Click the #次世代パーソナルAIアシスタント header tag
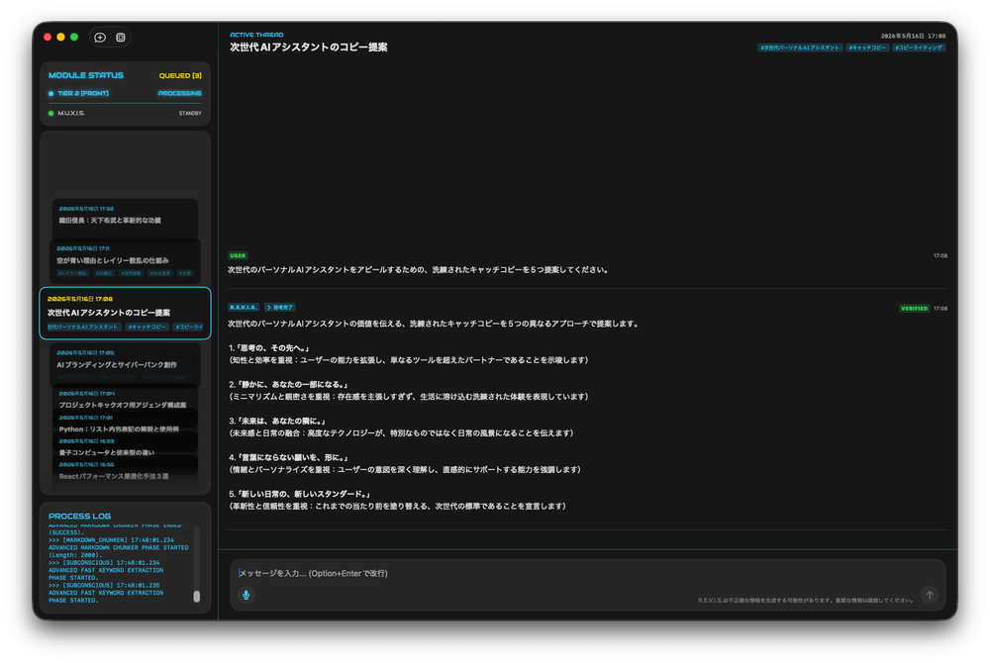The image size is (990, 663). tap(800, 47)
